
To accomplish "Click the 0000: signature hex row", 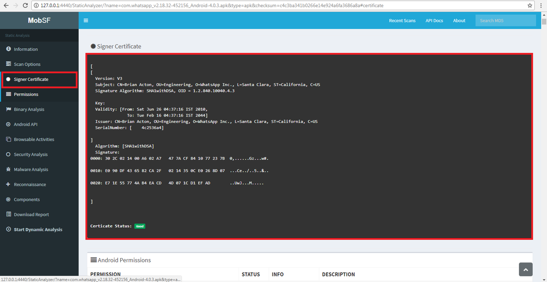I will click(x=179, y=158).
